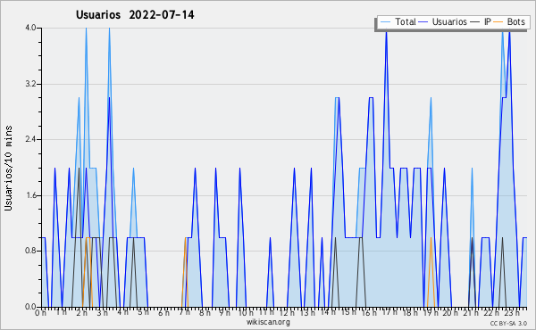
Task: Click the 17 h x-axis label
Action: (389, 312)
